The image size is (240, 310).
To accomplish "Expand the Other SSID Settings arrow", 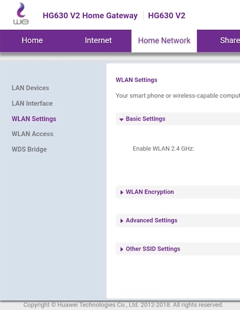I will (121, 250).
